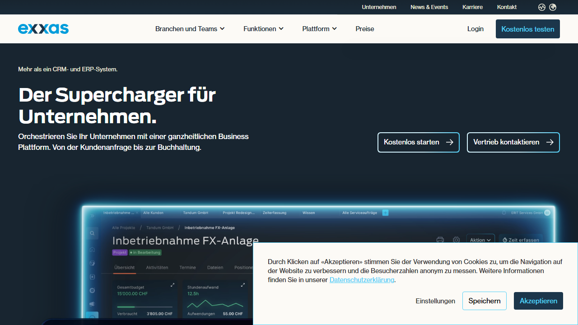
Task: Select the Termine tab in the preview
Action: [187, 268]
